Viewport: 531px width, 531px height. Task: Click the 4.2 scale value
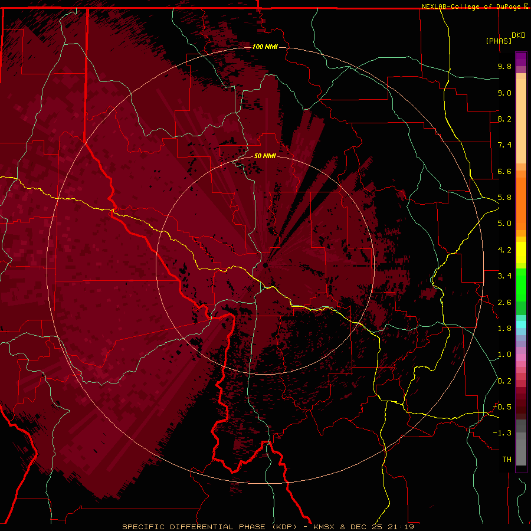point(504,250)
